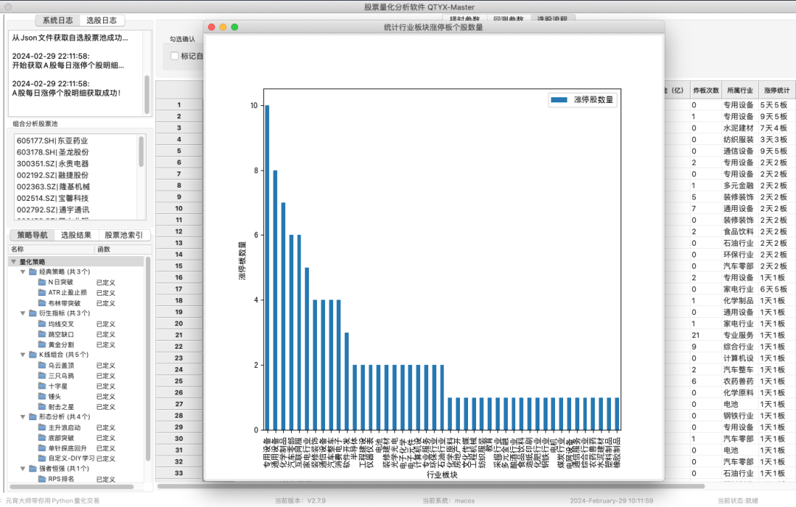This screenshot has width=796, height=507.
Task: Click the folder icon beside 均线交叉
Action: [42, 324]
